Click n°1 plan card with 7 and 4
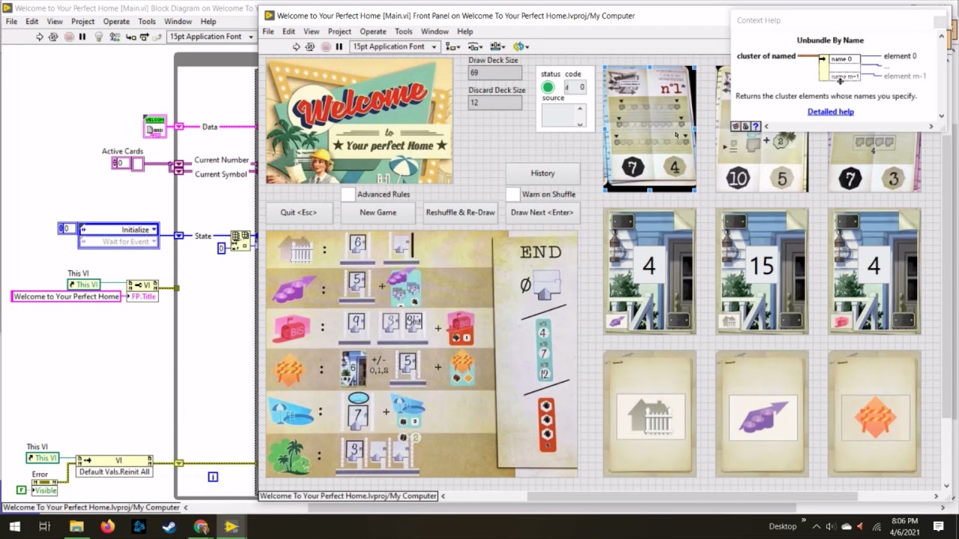Viewport: 959px width, 539px height. tap(650, 128)
